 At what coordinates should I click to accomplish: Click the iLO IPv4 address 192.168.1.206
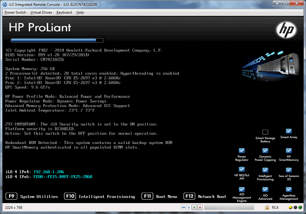coord(49,172)
